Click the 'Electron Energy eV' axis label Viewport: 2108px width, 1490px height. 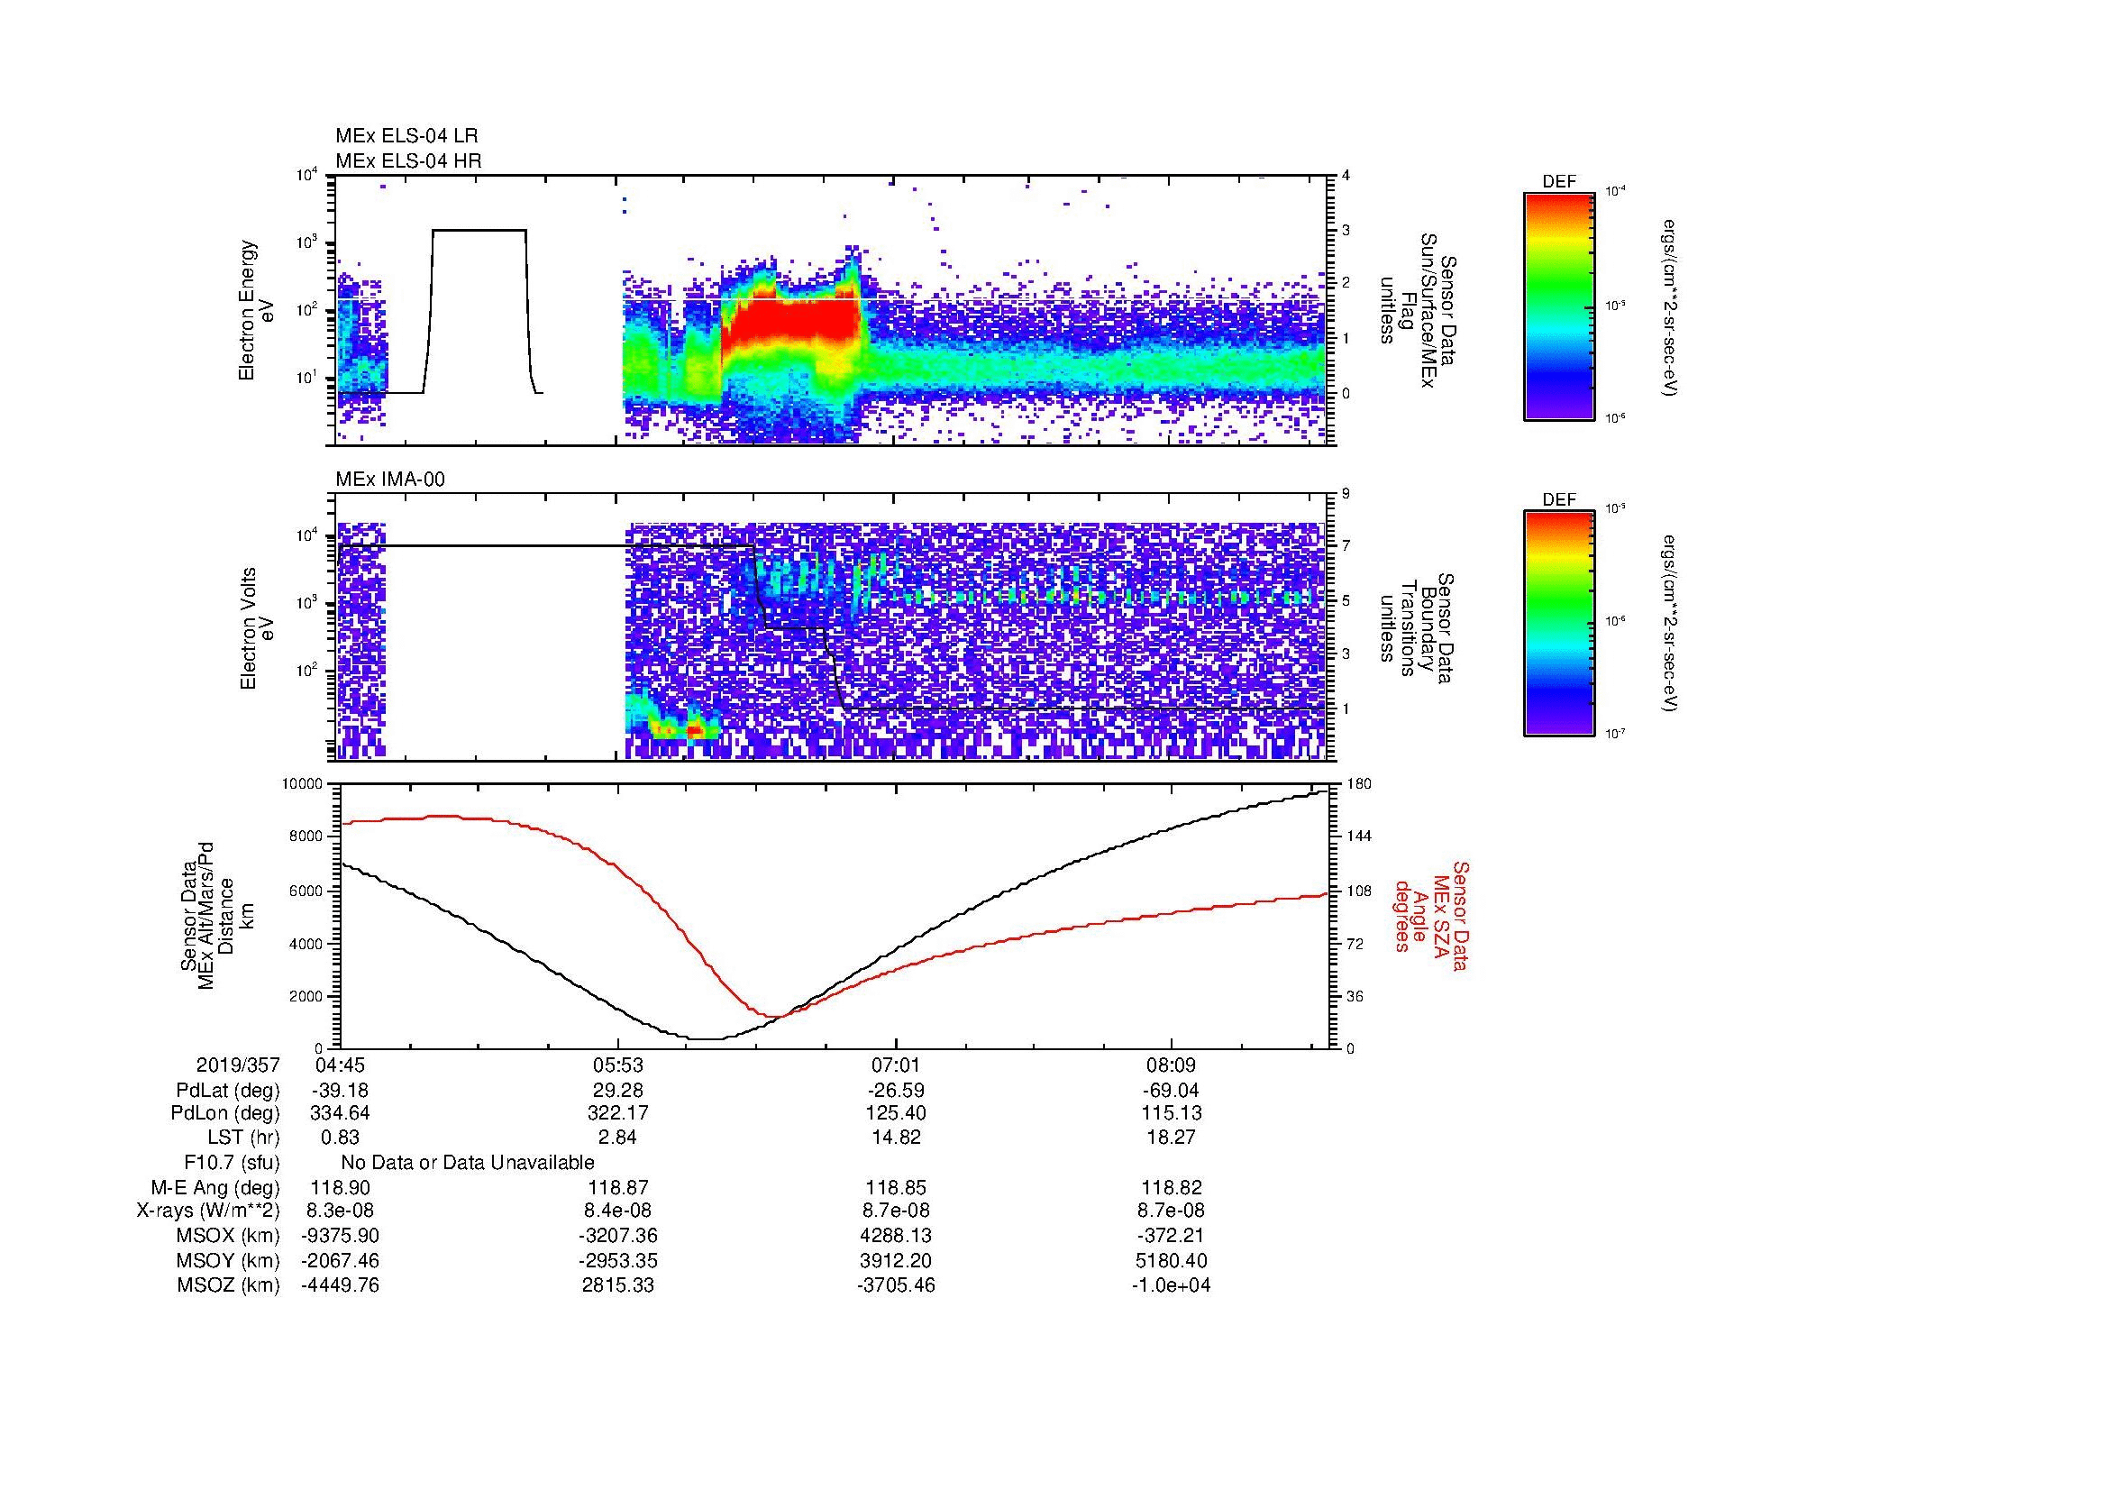(256, 310)
